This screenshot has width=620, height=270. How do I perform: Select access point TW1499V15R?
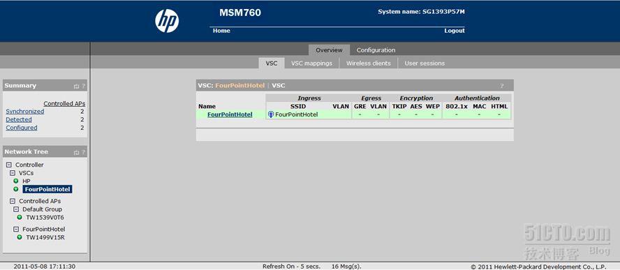[x=45, y=237]
